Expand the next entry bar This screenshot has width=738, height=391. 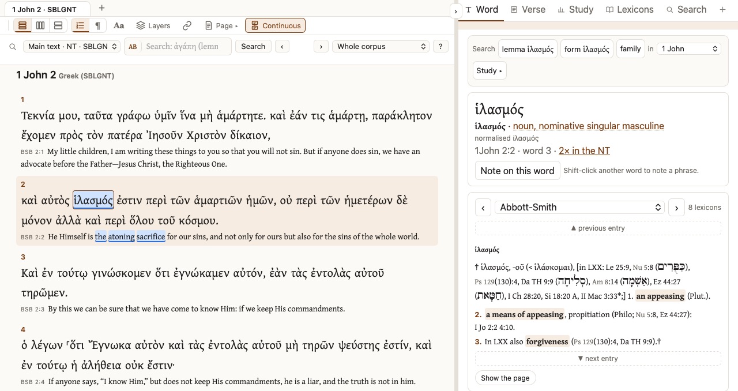click(x=598, y=359)
